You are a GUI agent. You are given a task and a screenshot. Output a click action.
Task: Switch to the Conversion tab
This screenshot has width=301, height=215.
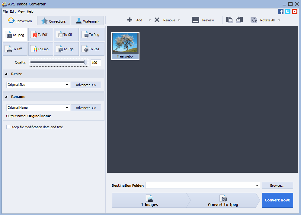[x=20, y=21]
